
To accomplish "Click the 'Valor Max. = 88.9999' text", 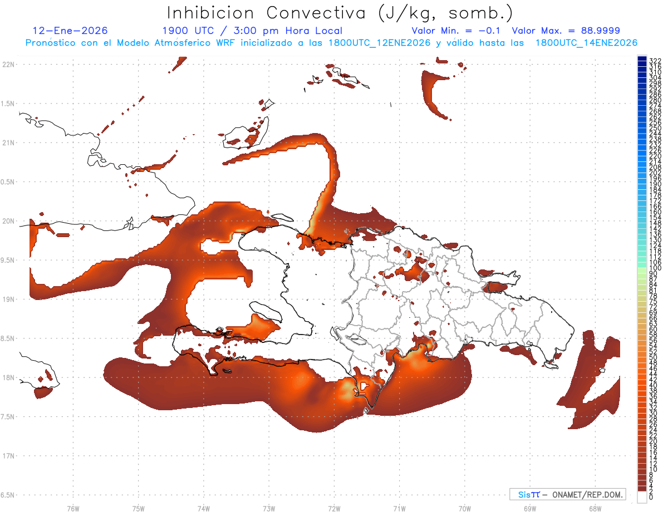I will point(566,31).
